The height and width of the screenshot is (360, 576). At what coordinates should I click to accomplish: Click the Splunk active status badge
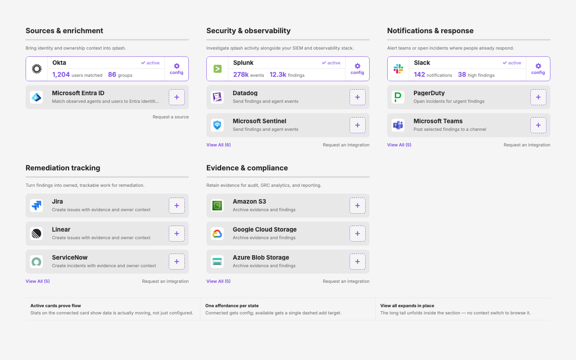click(x=331, y=63)
